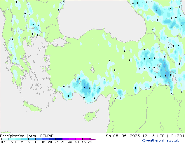The width and height of the screenshot is (185, 143).
Task: Click legend value "15"
Action: [43, 142]
